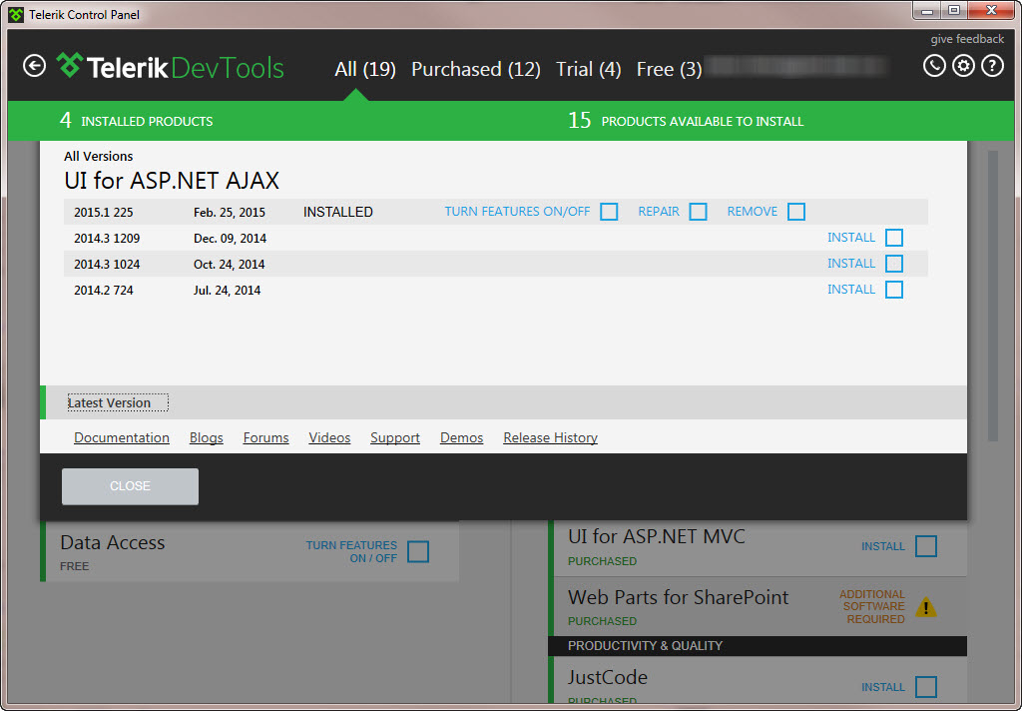Click TURN FEATURES ON/OFF for 2015.1 225
This screenshot has width=1022, height=711.
tap(518, 212)
